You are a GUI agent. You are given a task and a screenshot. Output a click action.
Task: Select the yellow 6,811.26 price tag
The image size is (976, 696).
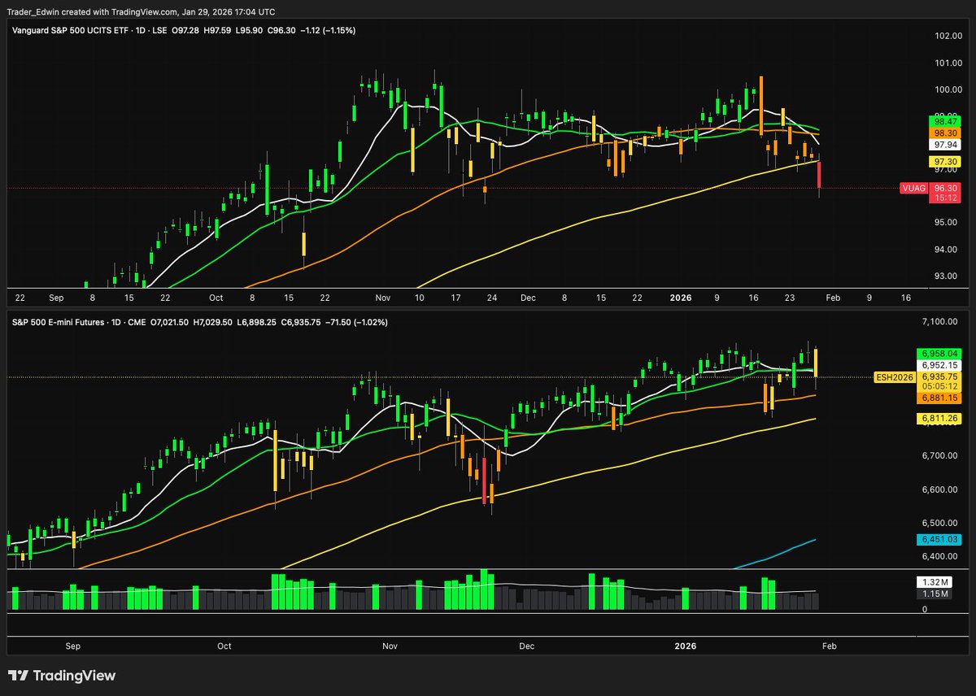point(938,418)
